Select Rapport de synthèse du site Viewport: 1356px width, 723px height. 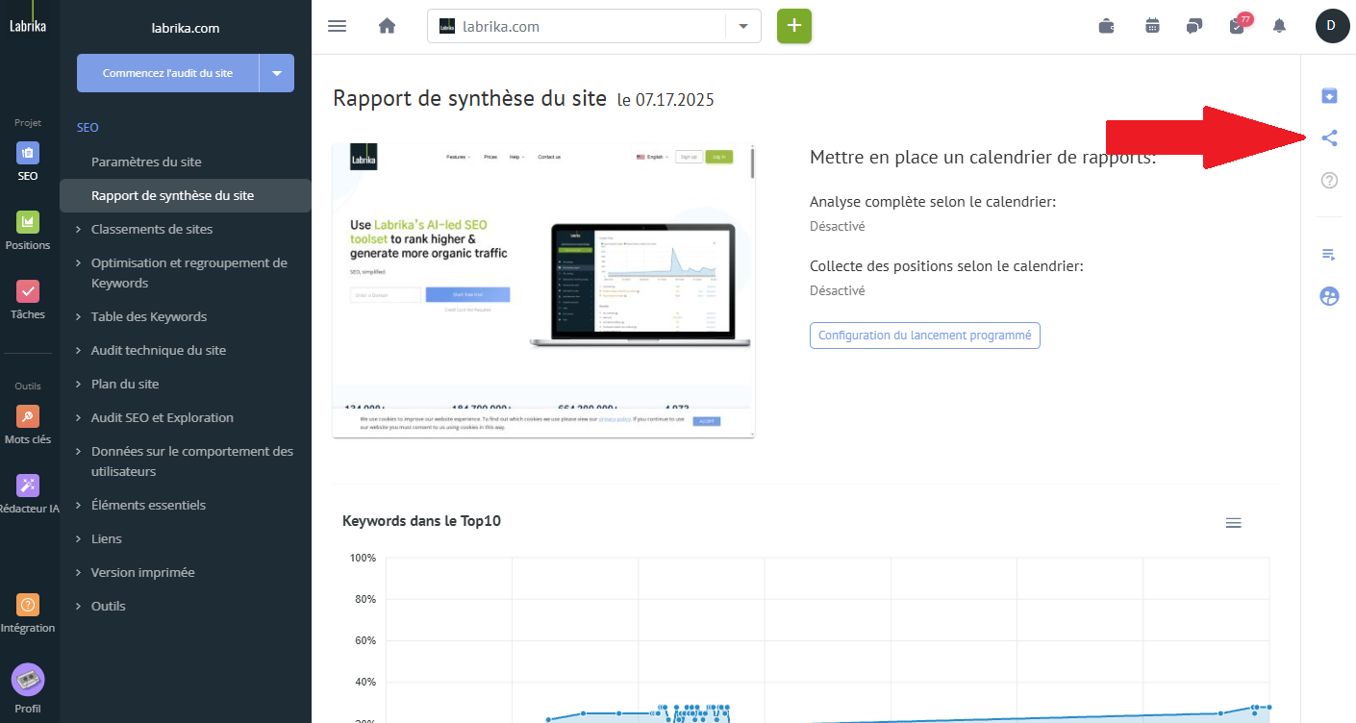pyautogui.click(x=186, y=195)
